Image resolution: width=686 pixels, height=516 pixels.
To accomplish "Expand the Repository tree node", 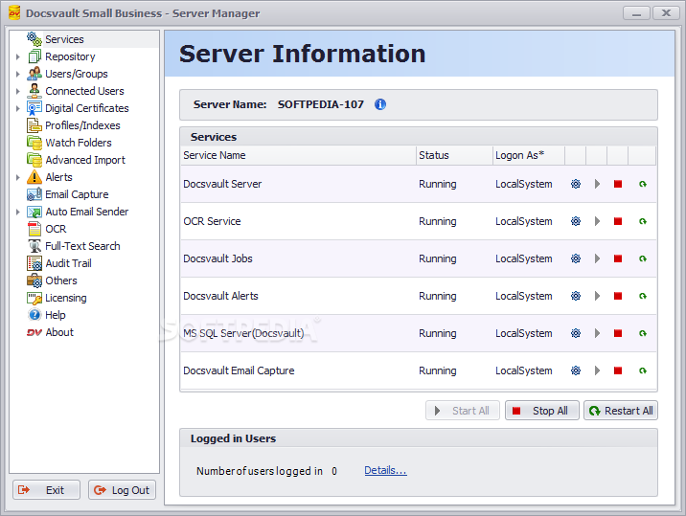I will coord(18,56).
